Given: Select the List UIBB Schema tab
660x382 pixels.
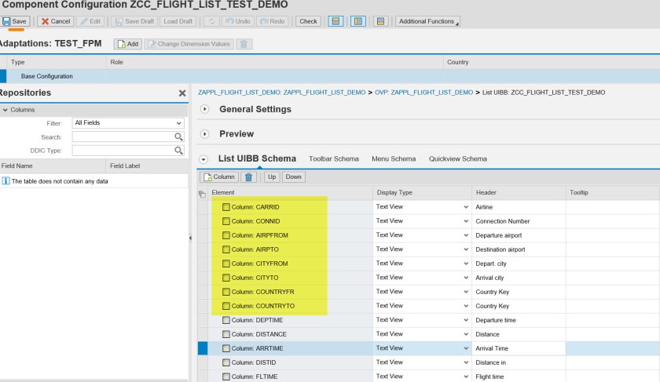Looking at the screenshot, I should click(257, 159).
